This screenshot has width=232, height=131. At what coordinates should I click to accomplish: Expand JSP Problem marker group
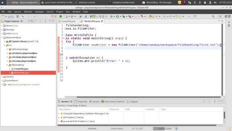(59, 118)
